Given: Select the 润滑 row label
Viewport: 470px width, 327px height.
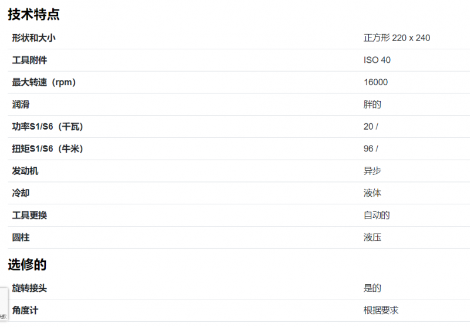Looking at the screenshot, I should pyautogui.click(x=21, y=104).
